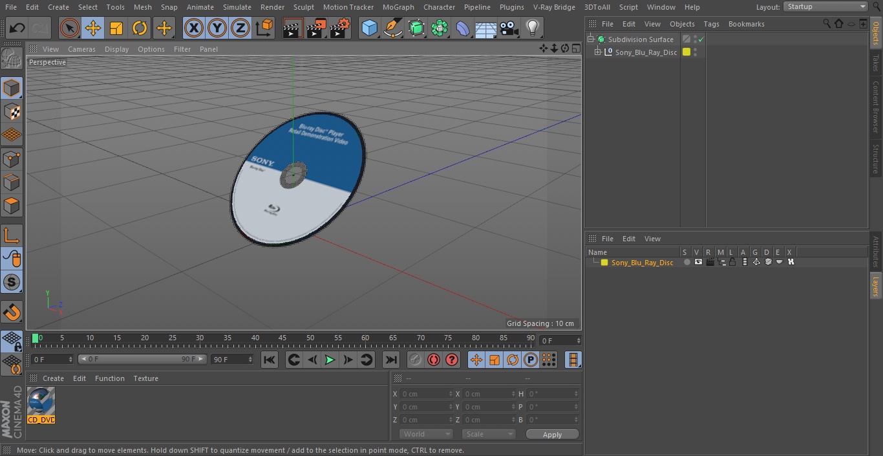This screenshot has height=456, width=883.
Task: Toggle Rotation keyframe recording
Action: 513,360
